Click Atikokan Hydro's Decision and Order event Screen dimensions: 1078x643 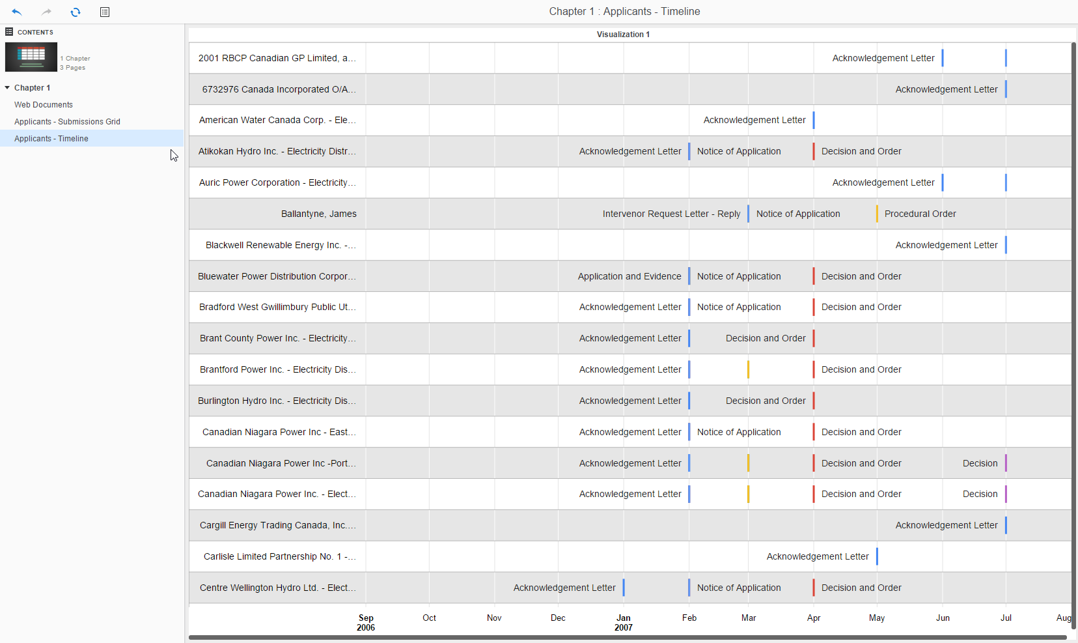(x=861, y=151)
